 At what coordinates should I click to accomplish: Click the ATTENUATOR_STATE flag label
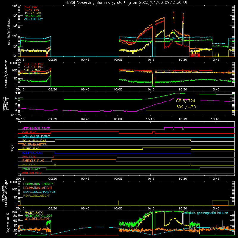click(36, 129)
